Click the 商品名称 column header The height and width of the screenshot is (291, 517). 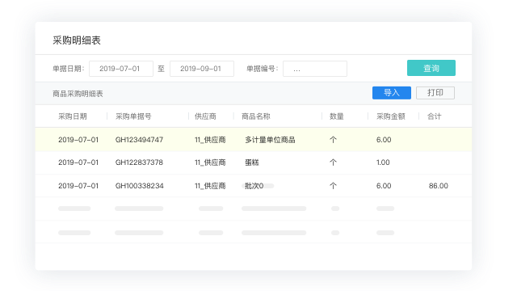(256, 116)
